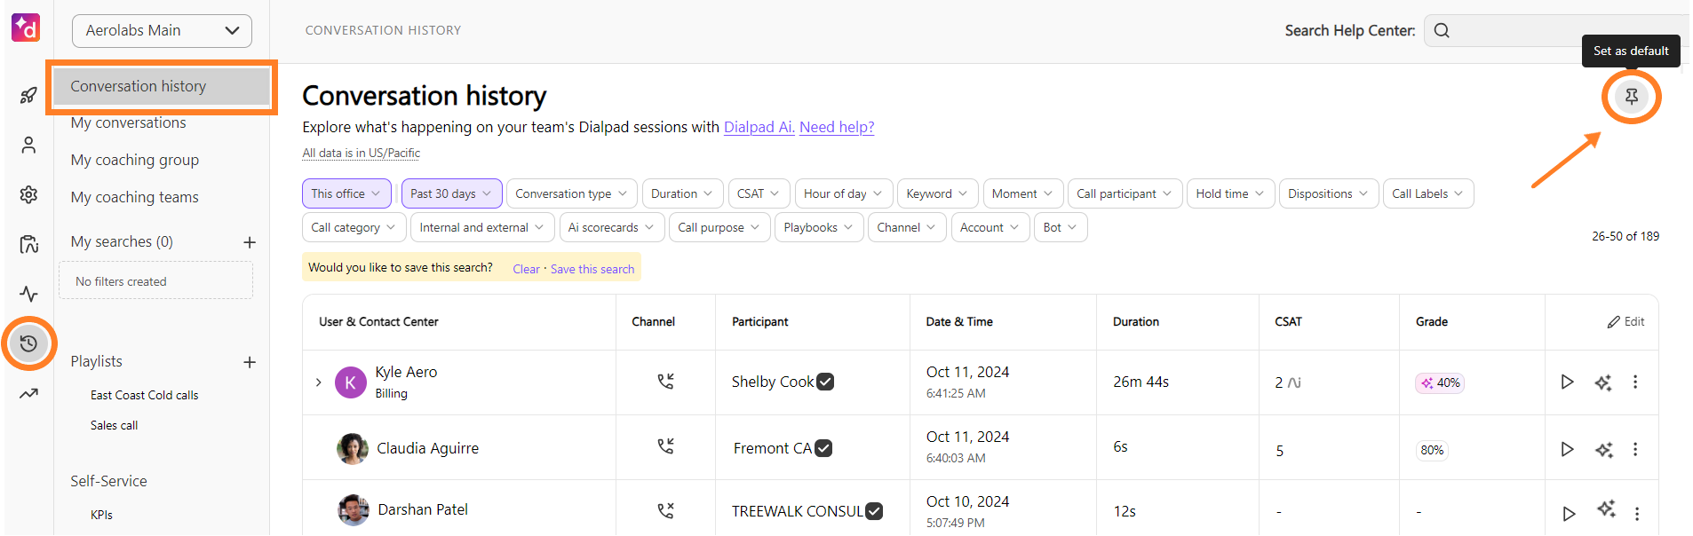Open East Coast Cold calls playlist

145,395
